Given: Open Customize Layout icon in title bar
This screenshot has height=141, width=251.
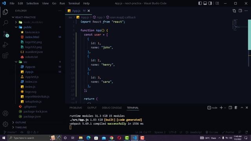Looking at the screenshot, I should [x=217, y=3].
